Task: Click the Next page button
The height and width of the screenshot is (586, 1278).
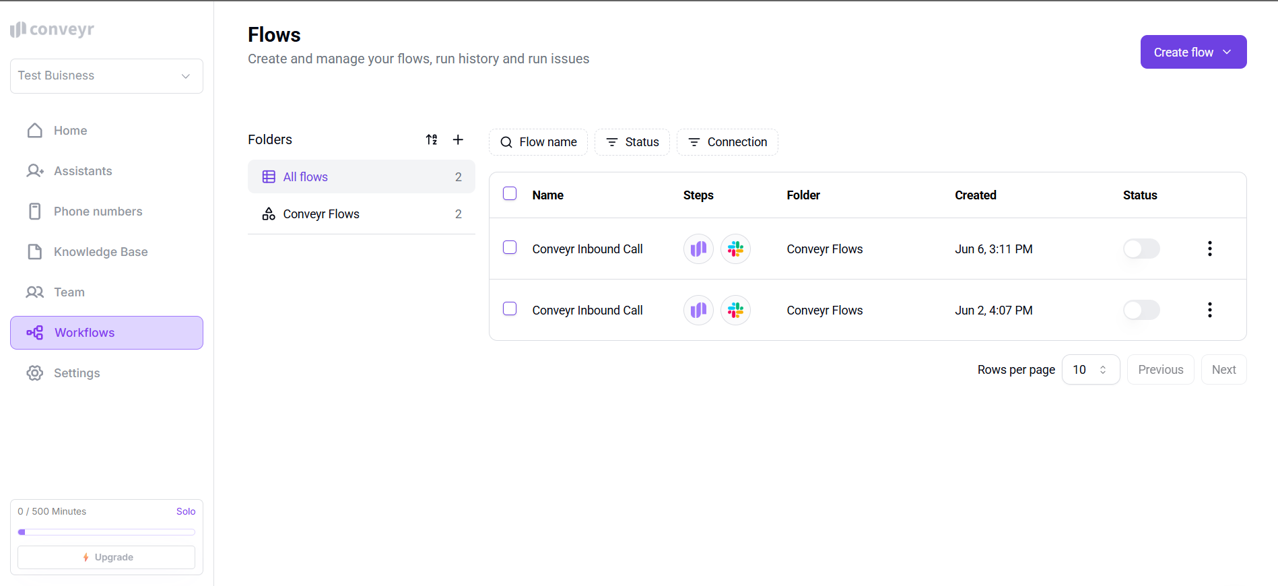Action: click(x=1223, y=370)
